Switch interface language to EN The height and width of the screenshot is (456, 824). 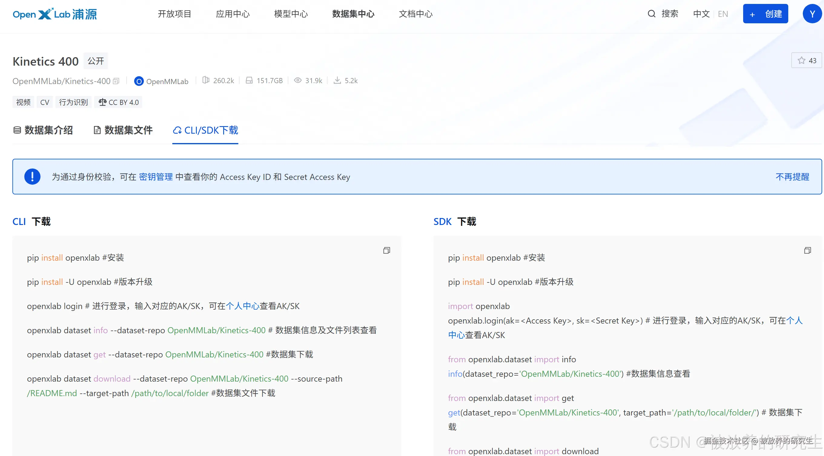coord(723,14)
